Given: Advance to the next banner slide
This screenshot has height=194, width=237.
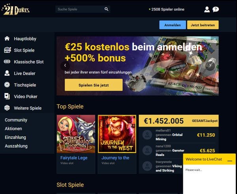Looking at the screenshot, I should coord(210,65).
